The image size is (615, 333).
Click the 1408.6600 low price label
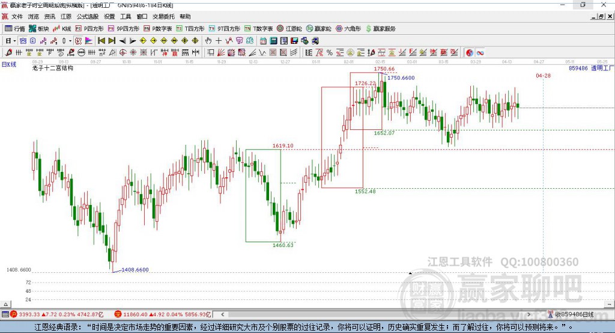click(135, 270)
